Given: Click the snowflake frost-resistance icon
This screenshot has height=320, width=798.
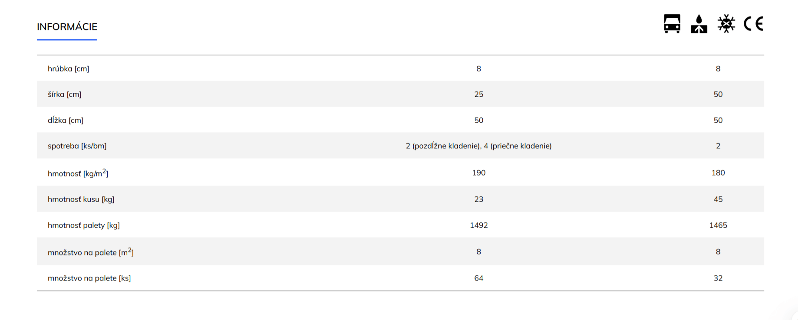Looking at the screenshot, I should click(x=726, y=23).
